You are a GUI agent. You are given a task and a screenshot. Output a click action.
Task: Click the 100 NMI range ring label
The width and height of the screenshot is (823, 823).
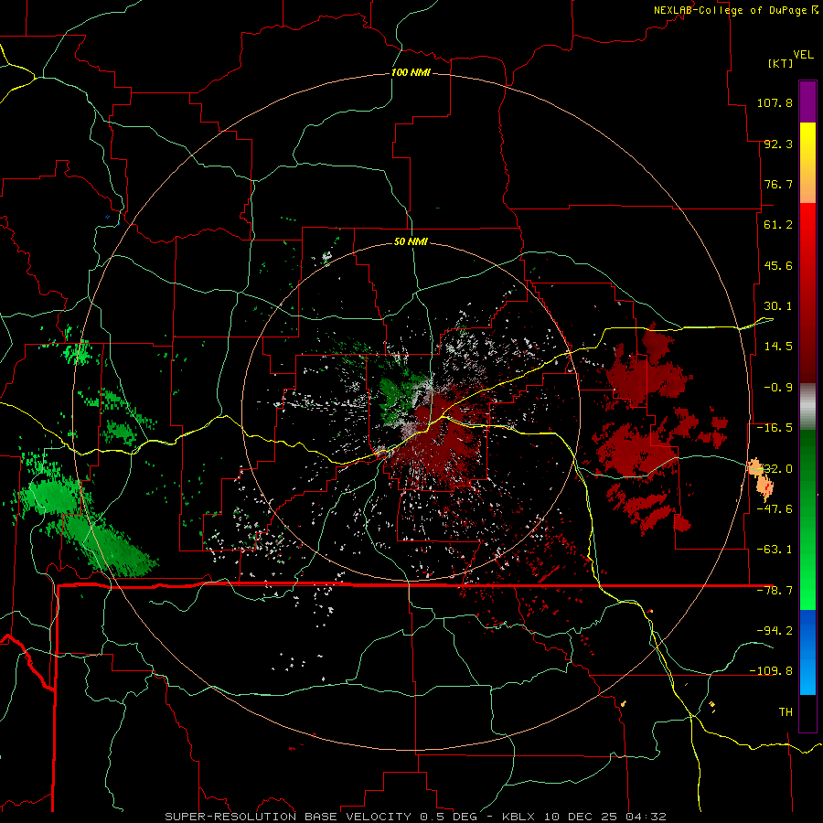tap(411, 72)
